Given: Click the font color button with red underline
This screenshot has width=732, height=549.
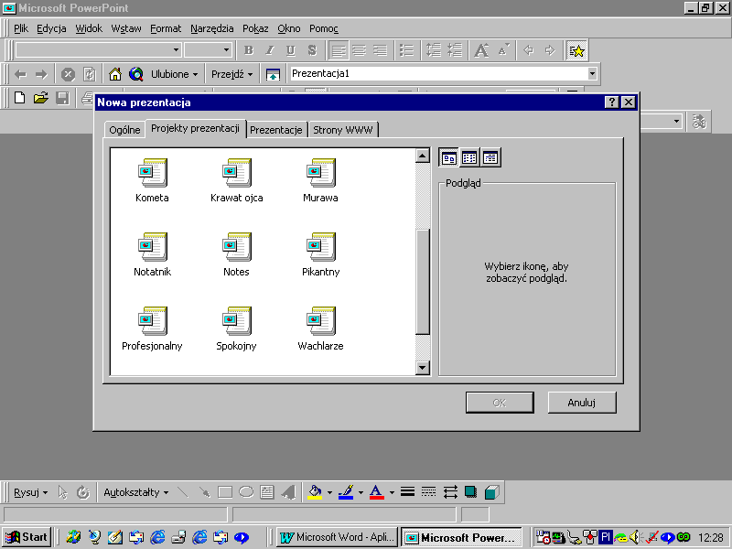Looking at the screenshot, I should pyautogui.click(x=375, y=492).
